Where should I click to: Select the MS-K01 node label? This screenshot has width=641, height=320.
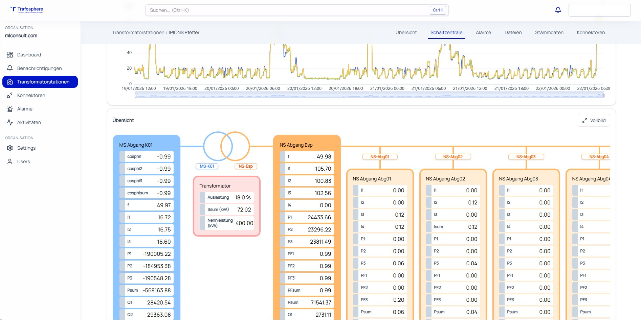point(207,166)
